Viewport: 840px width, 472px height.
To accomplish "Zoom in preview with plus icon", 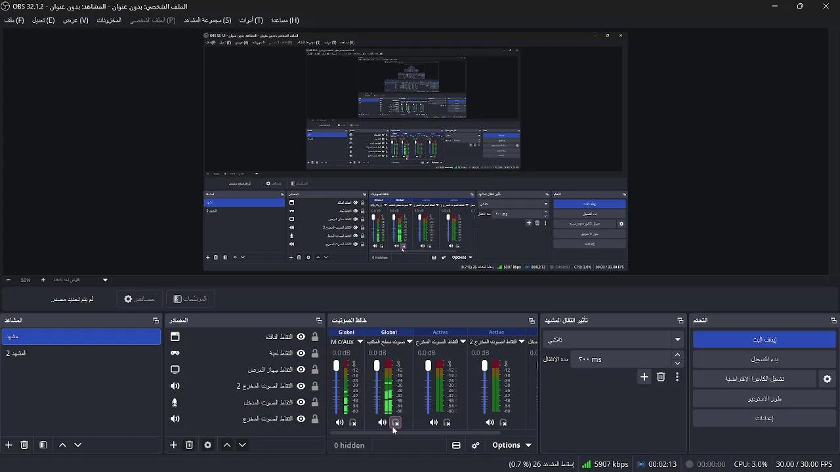I will coord(43,280).
